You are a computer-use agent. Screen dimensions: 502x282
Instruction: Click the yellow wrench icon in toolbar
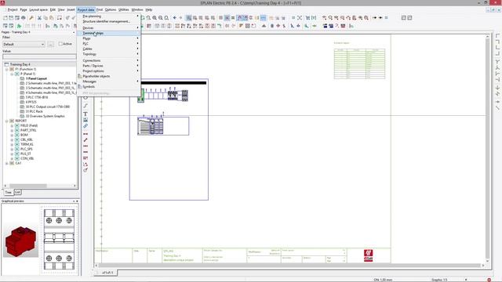click(31, 18)
